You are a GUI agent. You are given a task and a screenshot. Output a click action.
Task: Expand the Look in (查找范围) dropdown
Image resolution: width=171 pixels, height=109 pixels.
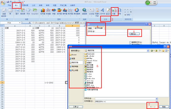click(x=148, y=51)
